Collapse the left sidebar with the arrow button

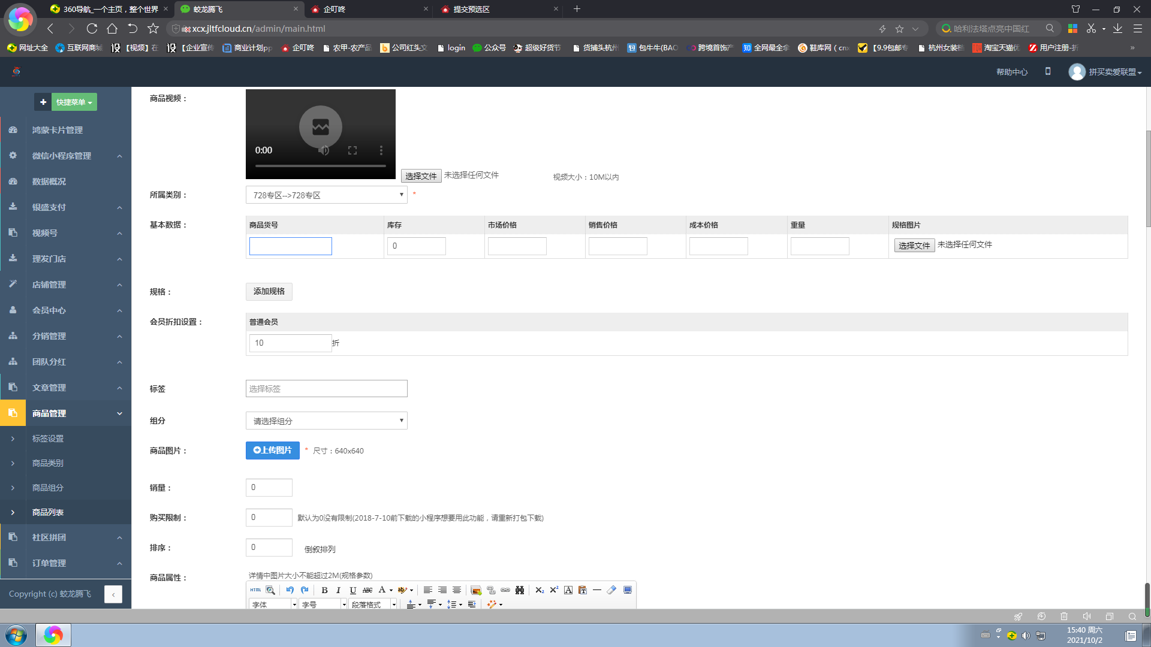[113, 594]
